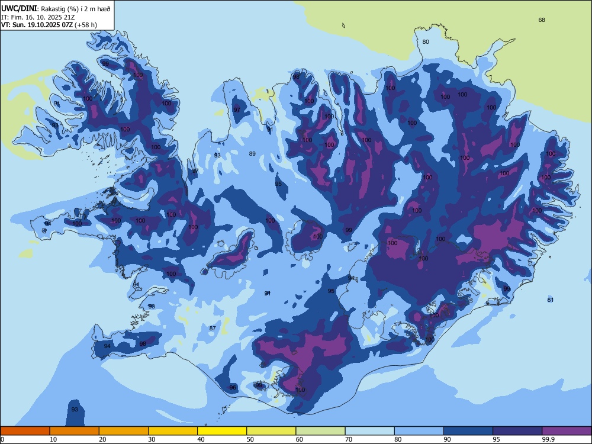The height and width of the screenshot is (444, 592).
Task: Click the map value 87 in the southwest
Action: [213, 328]
